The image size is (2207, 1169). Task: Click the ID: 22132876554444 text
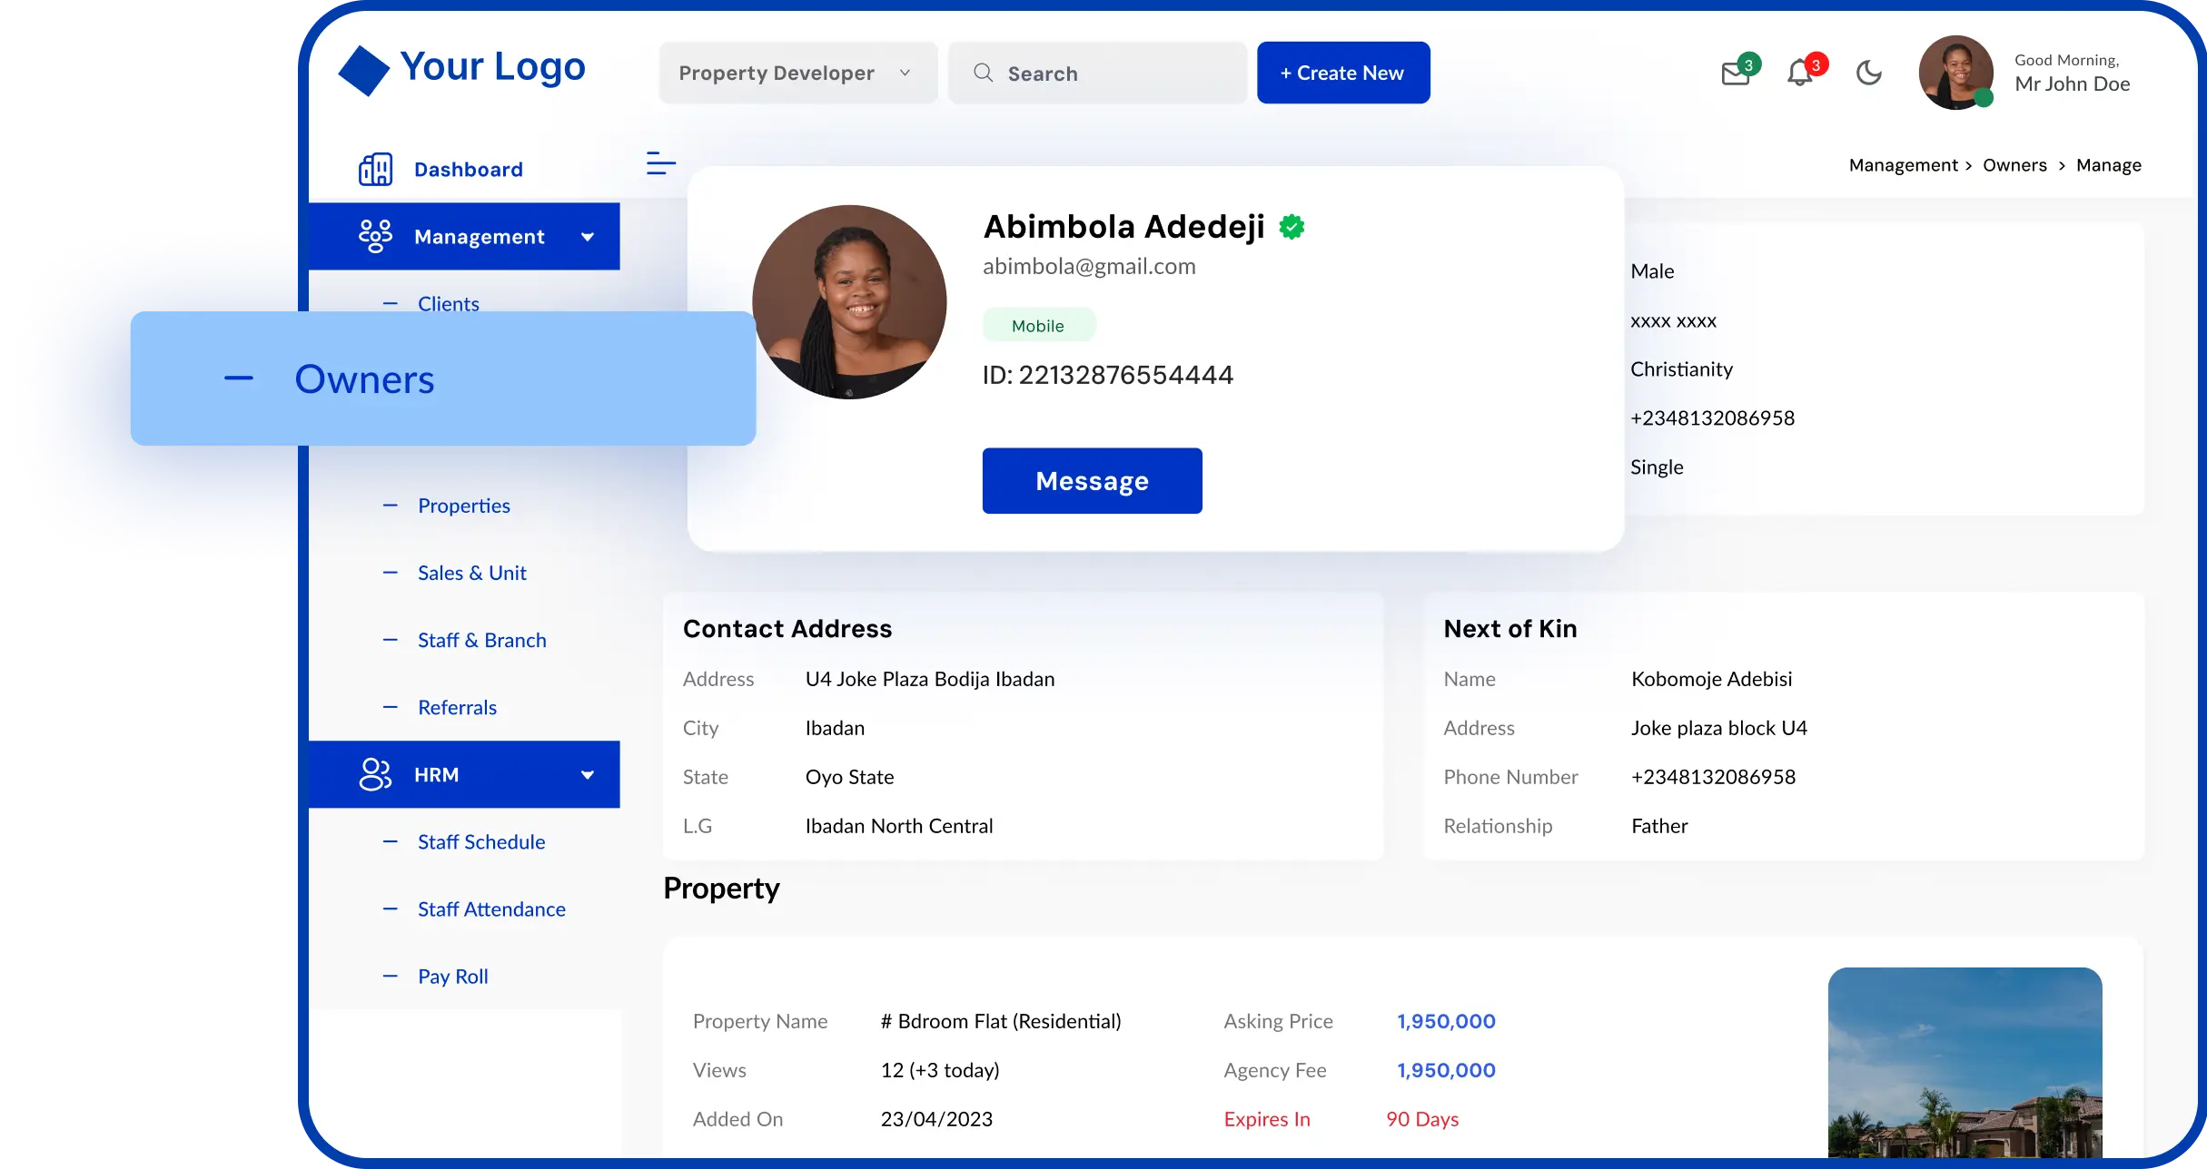[1107, 375]
